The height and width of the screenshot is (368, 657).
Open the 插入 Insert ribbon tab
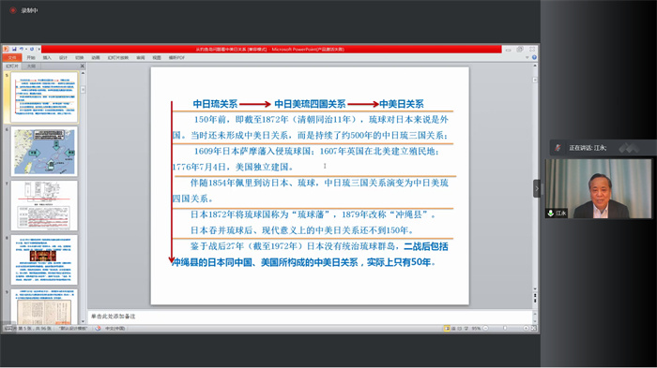(x=47, y=58)
